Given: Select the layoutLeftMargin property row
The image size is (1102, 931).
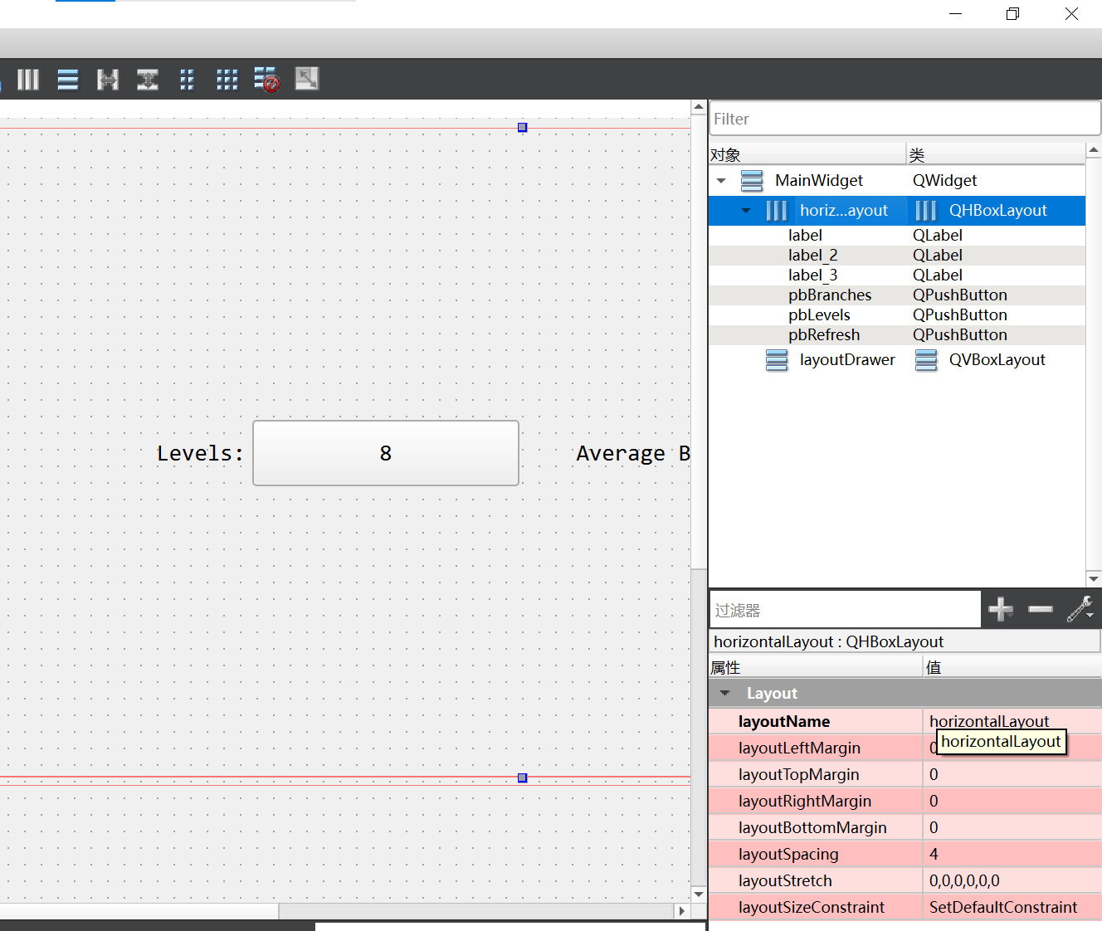Looking at the screenshot, I should [x=905, y=748].
